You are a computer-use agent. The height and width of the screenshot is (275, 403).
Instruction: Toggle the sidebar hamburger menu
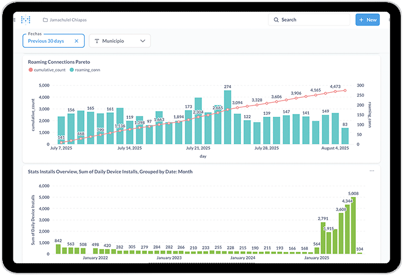click(14, 20)
